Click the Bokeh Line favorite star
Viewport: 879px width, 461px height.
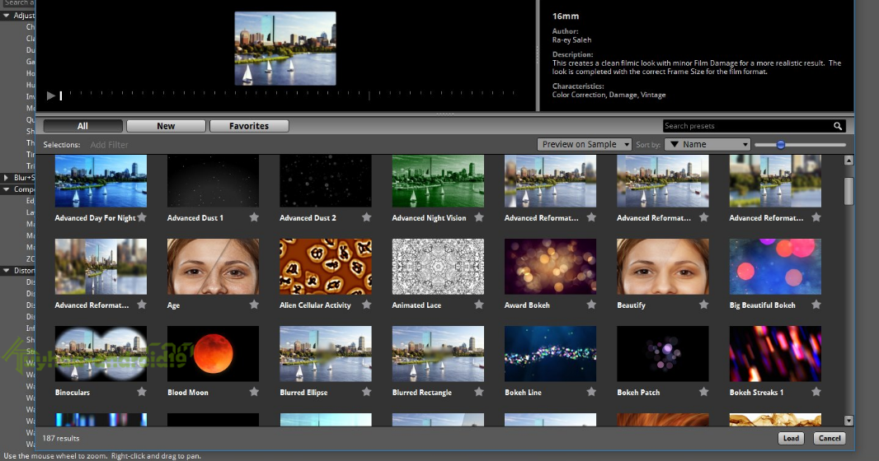coord(591,392)
